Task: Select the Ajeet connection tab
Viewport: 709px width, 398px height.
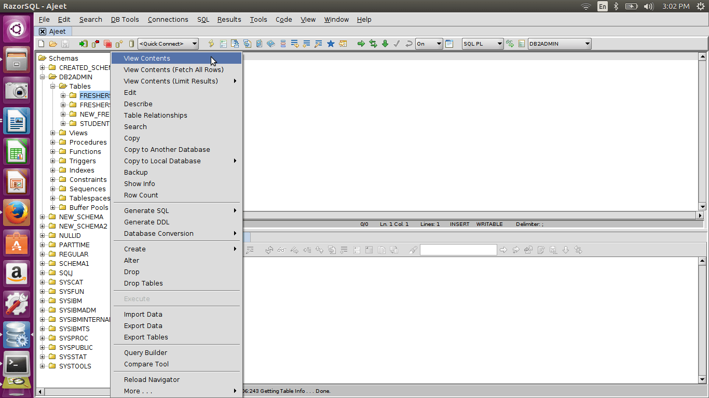Action: (x=53, y=32)
